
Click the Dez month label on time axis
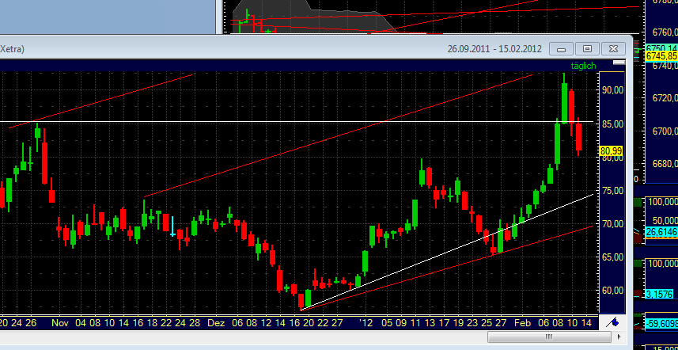(x=216, y=323)
